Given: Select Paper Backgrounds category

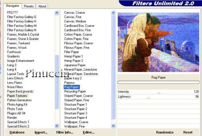Looking at the screenshot, I should (x=20, y=91).
